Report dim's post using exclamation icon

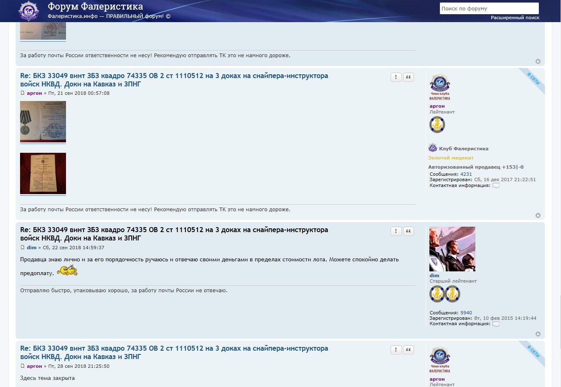tap(396, 231)
